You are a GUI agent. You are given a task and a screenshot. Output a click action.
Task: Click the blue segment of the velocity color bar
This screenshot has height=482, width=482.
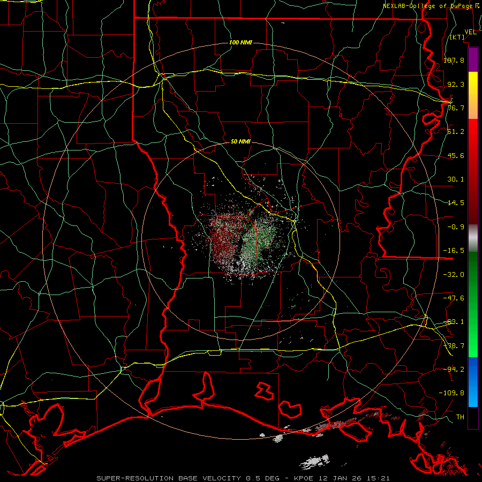[473, 382]
